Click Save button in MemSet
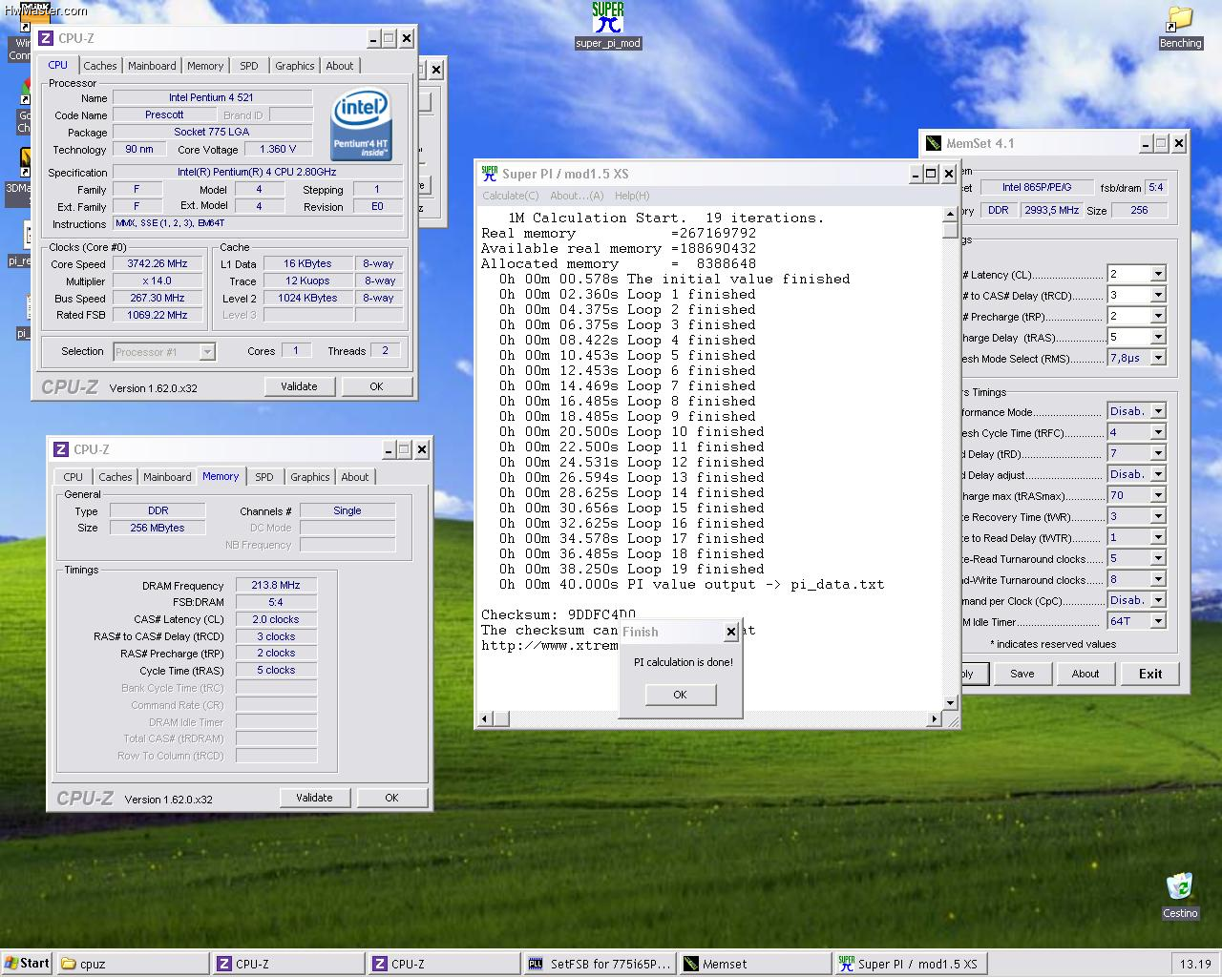This screenshot has height=977, width=1222. pyautogui.click(x=1022, y=674)
